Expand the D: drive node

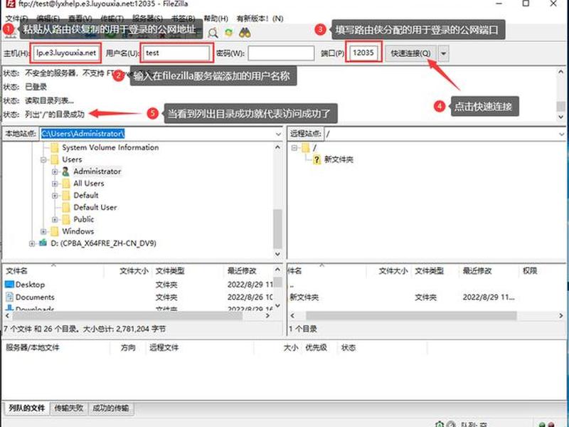[32, 243]
